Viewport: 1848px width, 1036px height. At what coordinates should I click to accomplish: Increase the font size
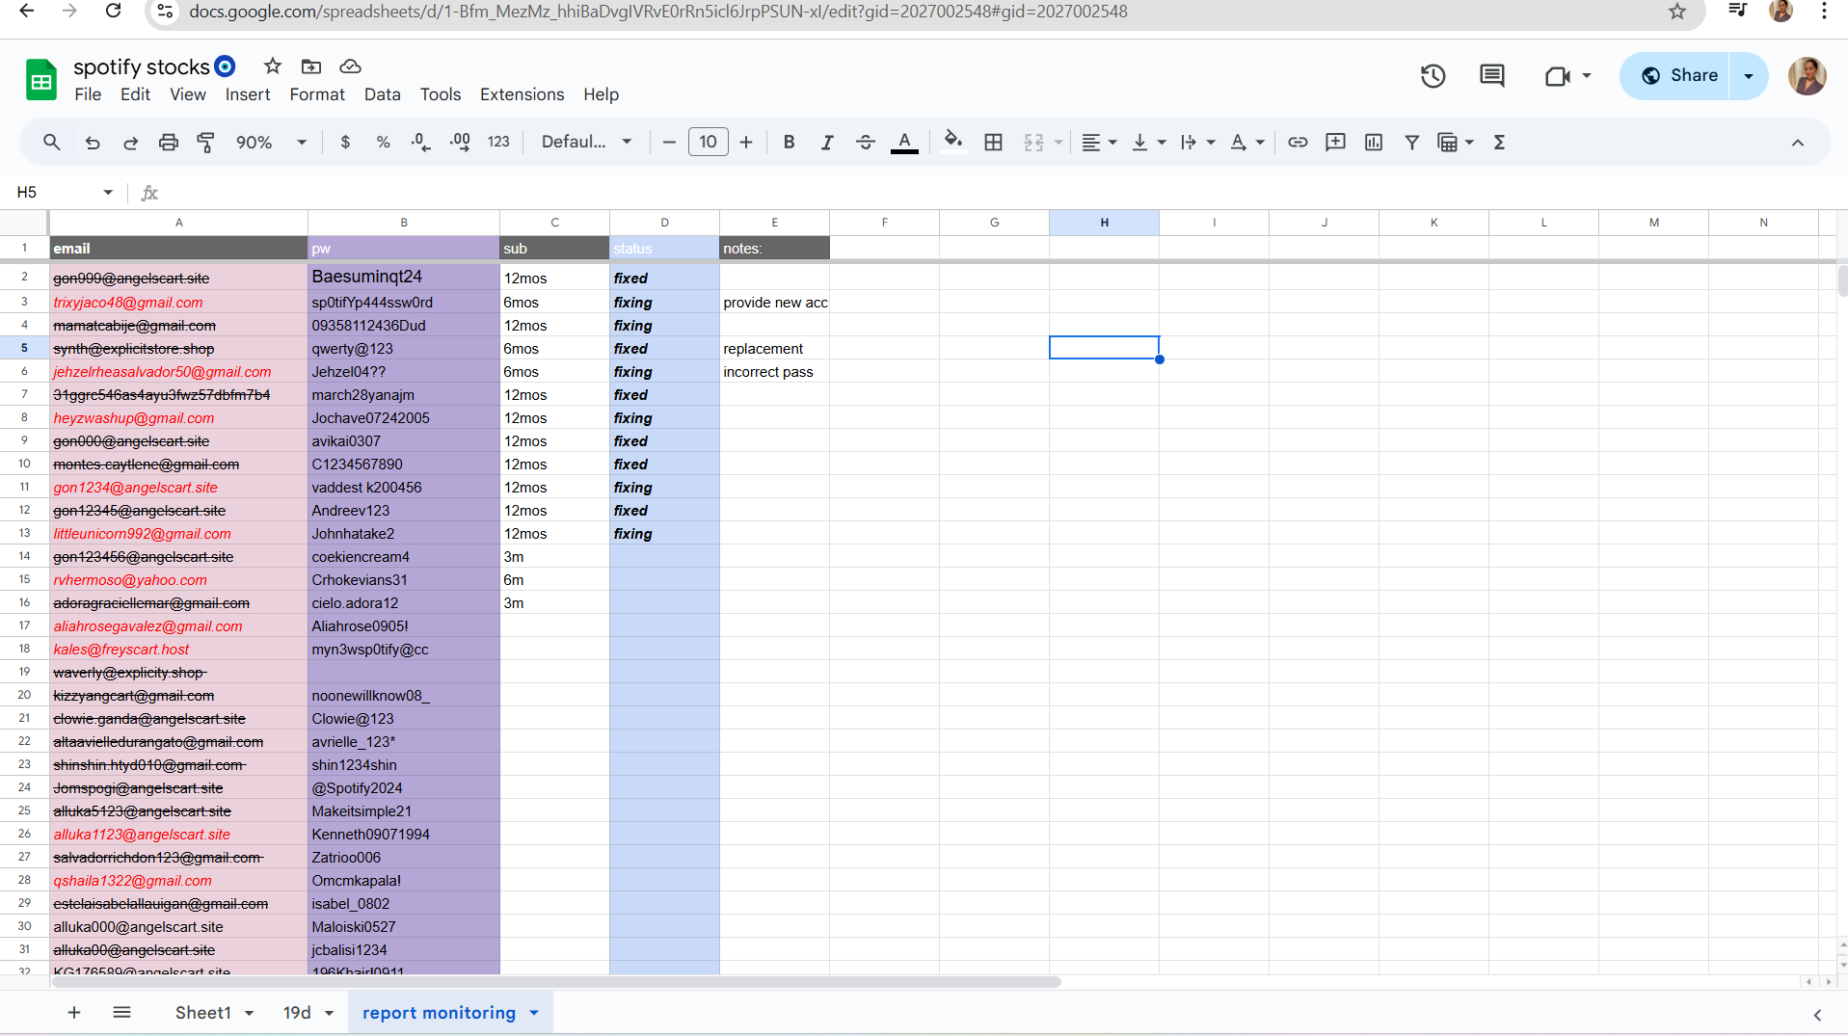746,143
